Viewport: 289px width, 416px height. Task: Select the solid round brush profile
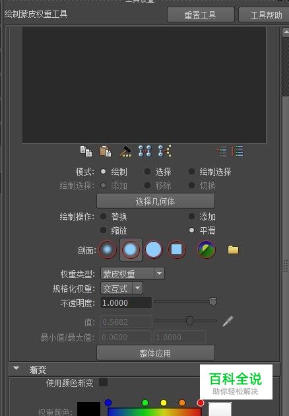tap(154, 250)
